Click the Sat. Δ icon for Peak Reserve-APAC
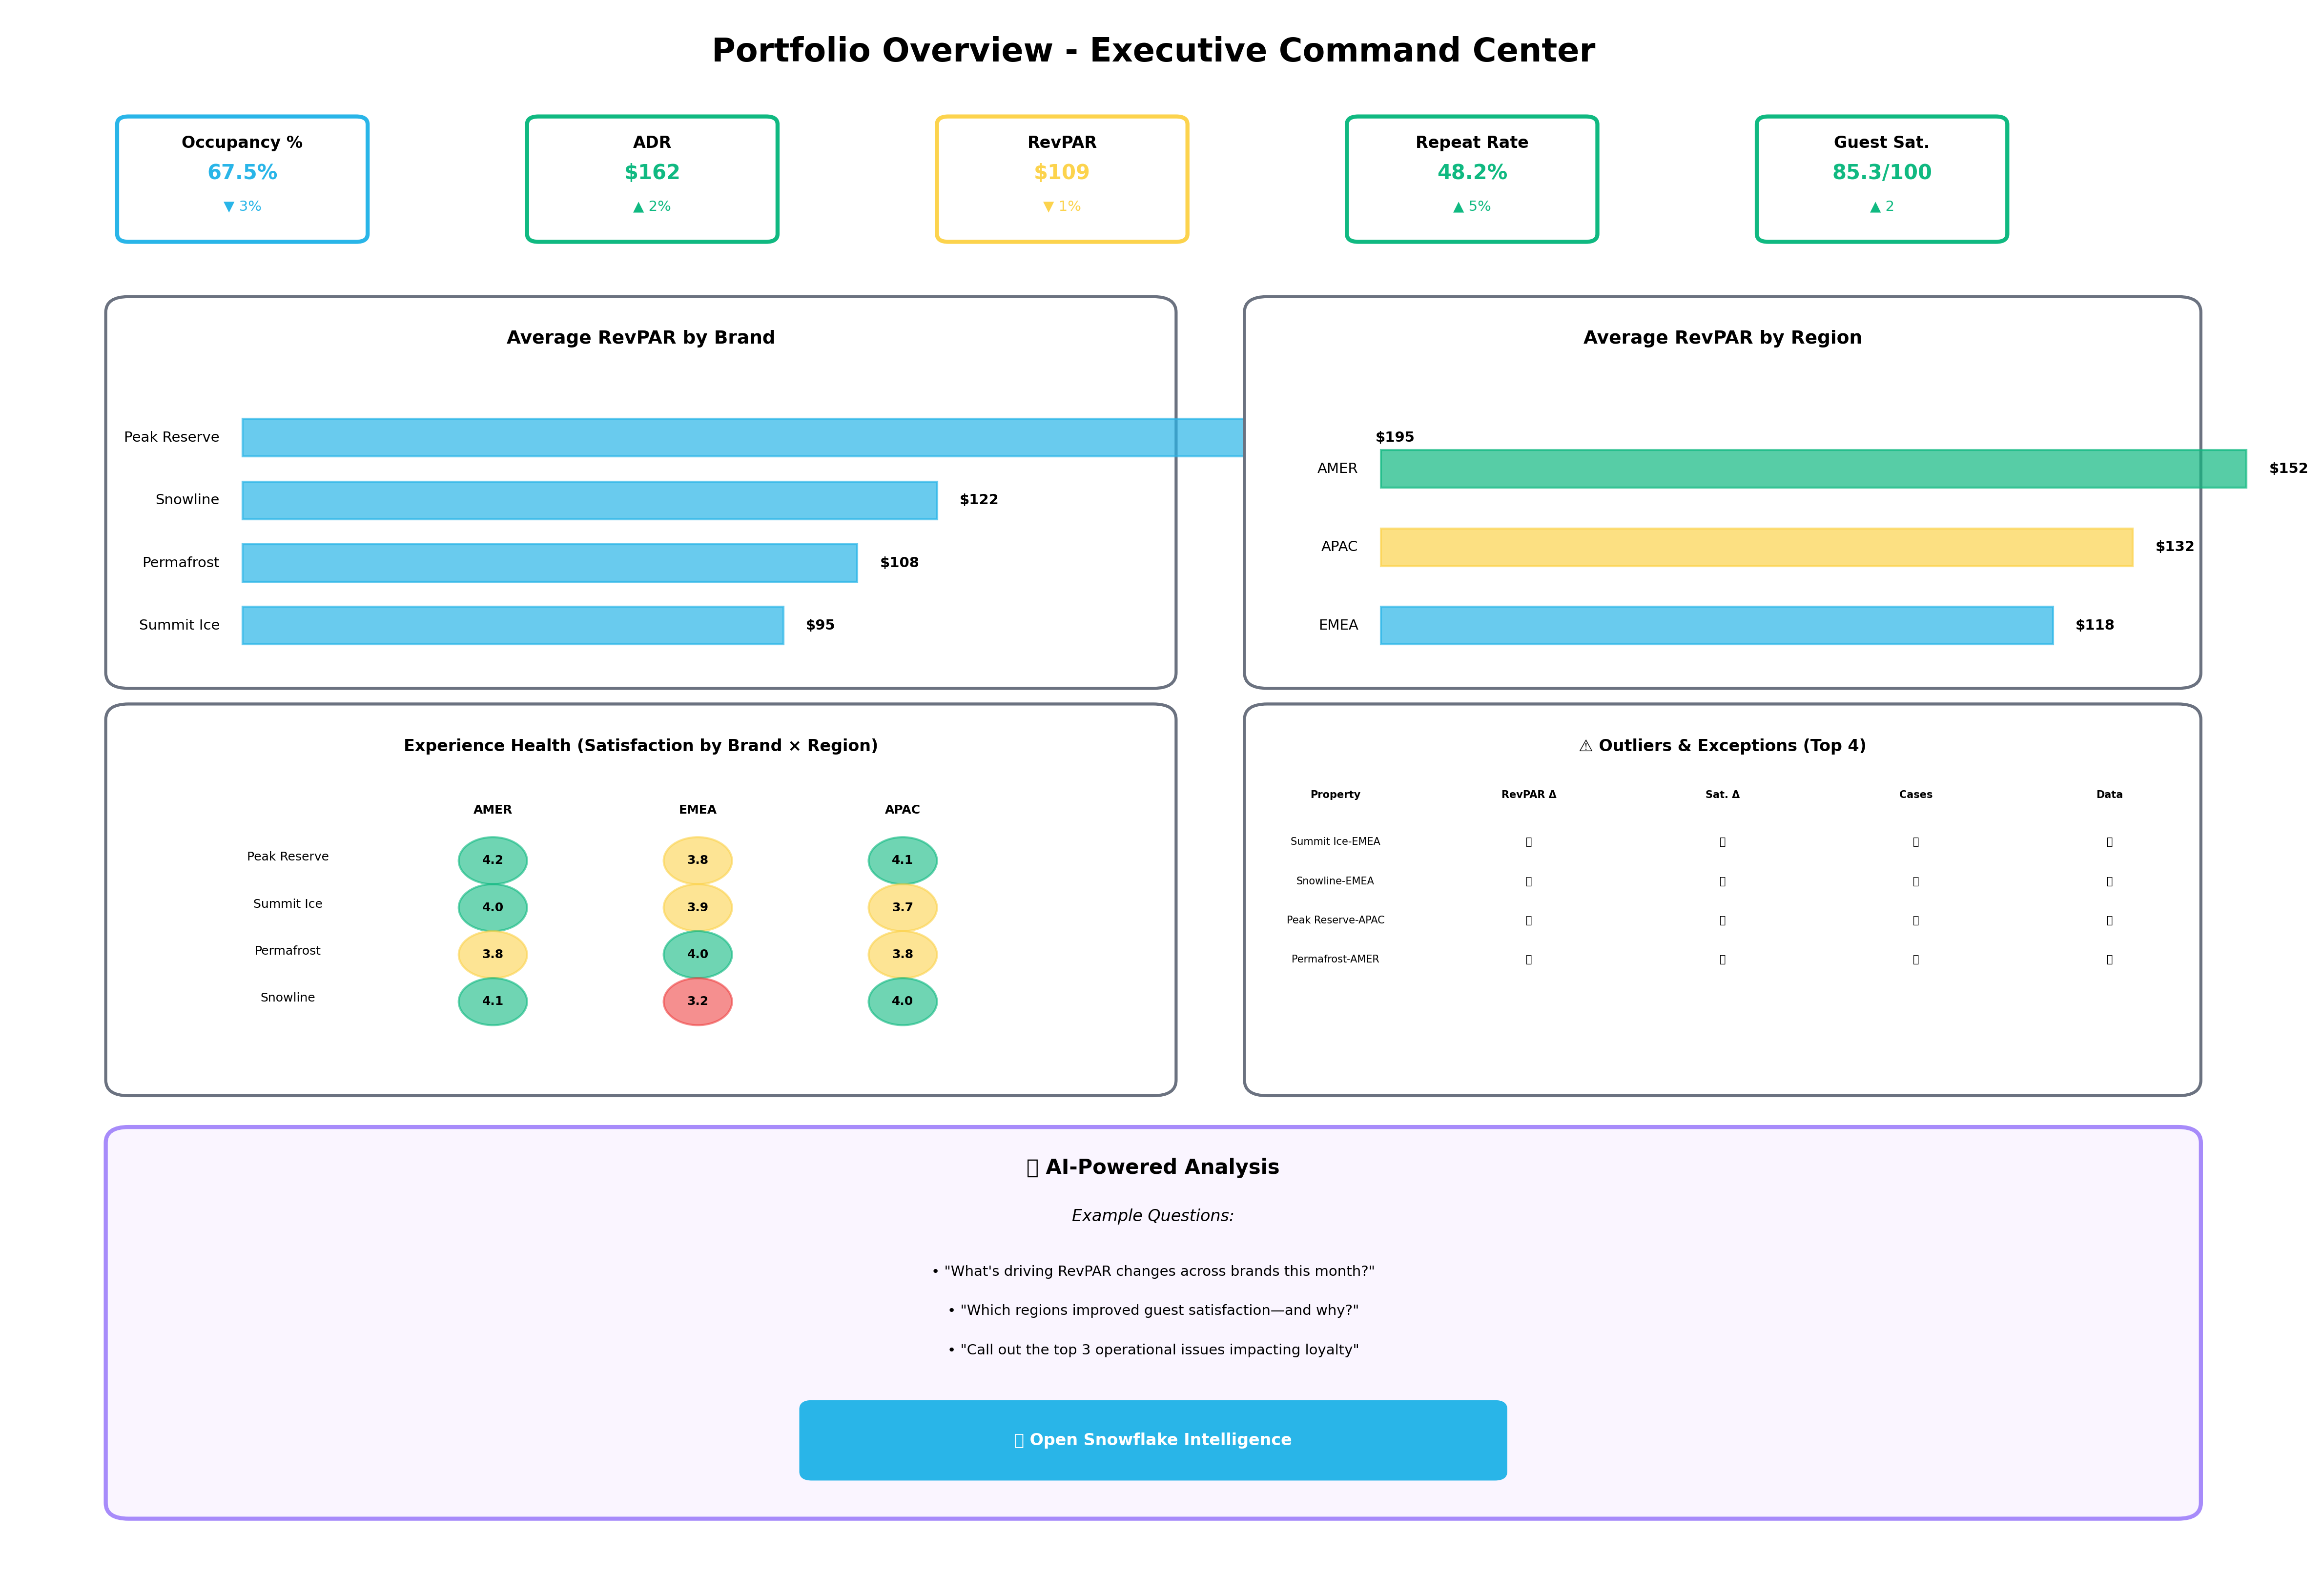The width and height of the screenshot is (2323, 1596). [x=1722, y=919]
